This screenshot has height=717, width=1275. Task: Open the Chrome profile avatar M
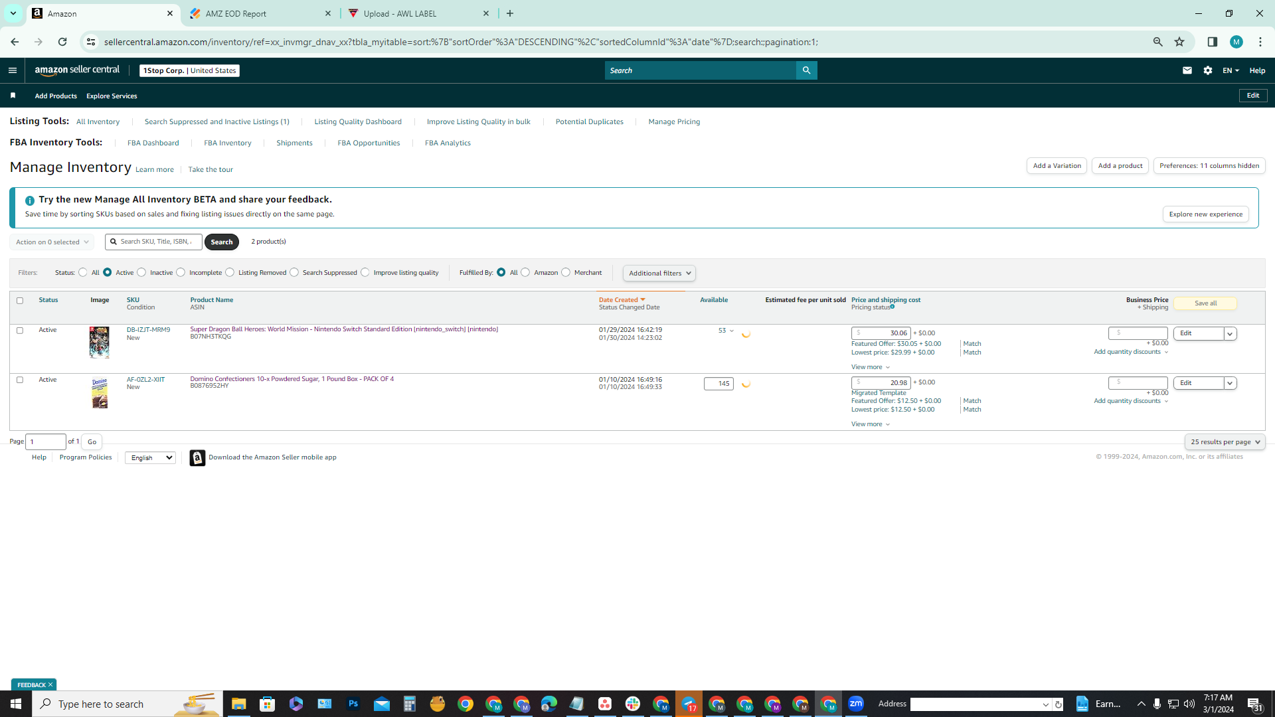pos(1236,42)
